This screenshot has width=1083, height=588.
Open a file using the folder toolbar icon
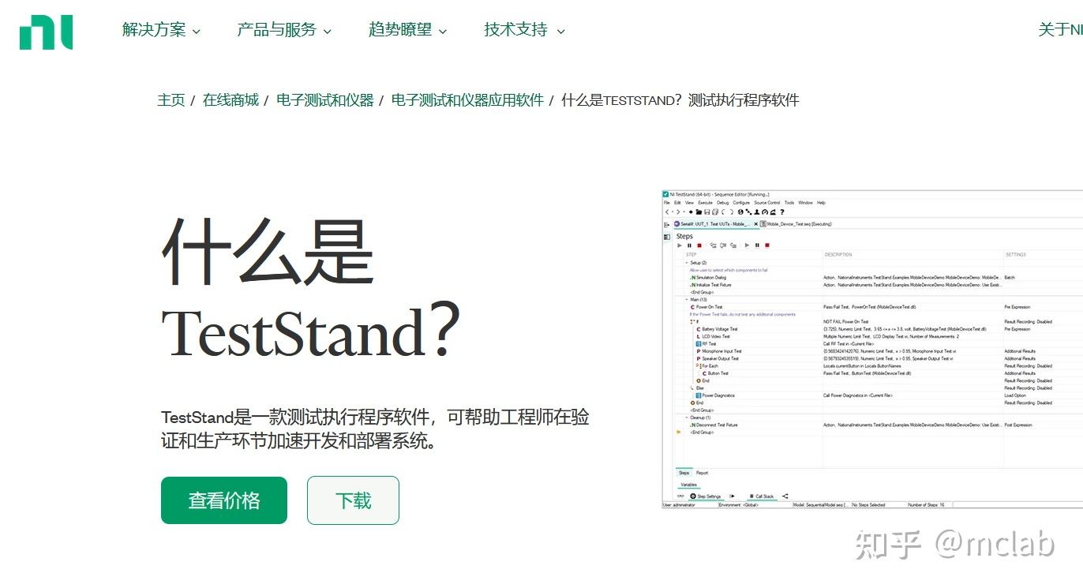698,212
